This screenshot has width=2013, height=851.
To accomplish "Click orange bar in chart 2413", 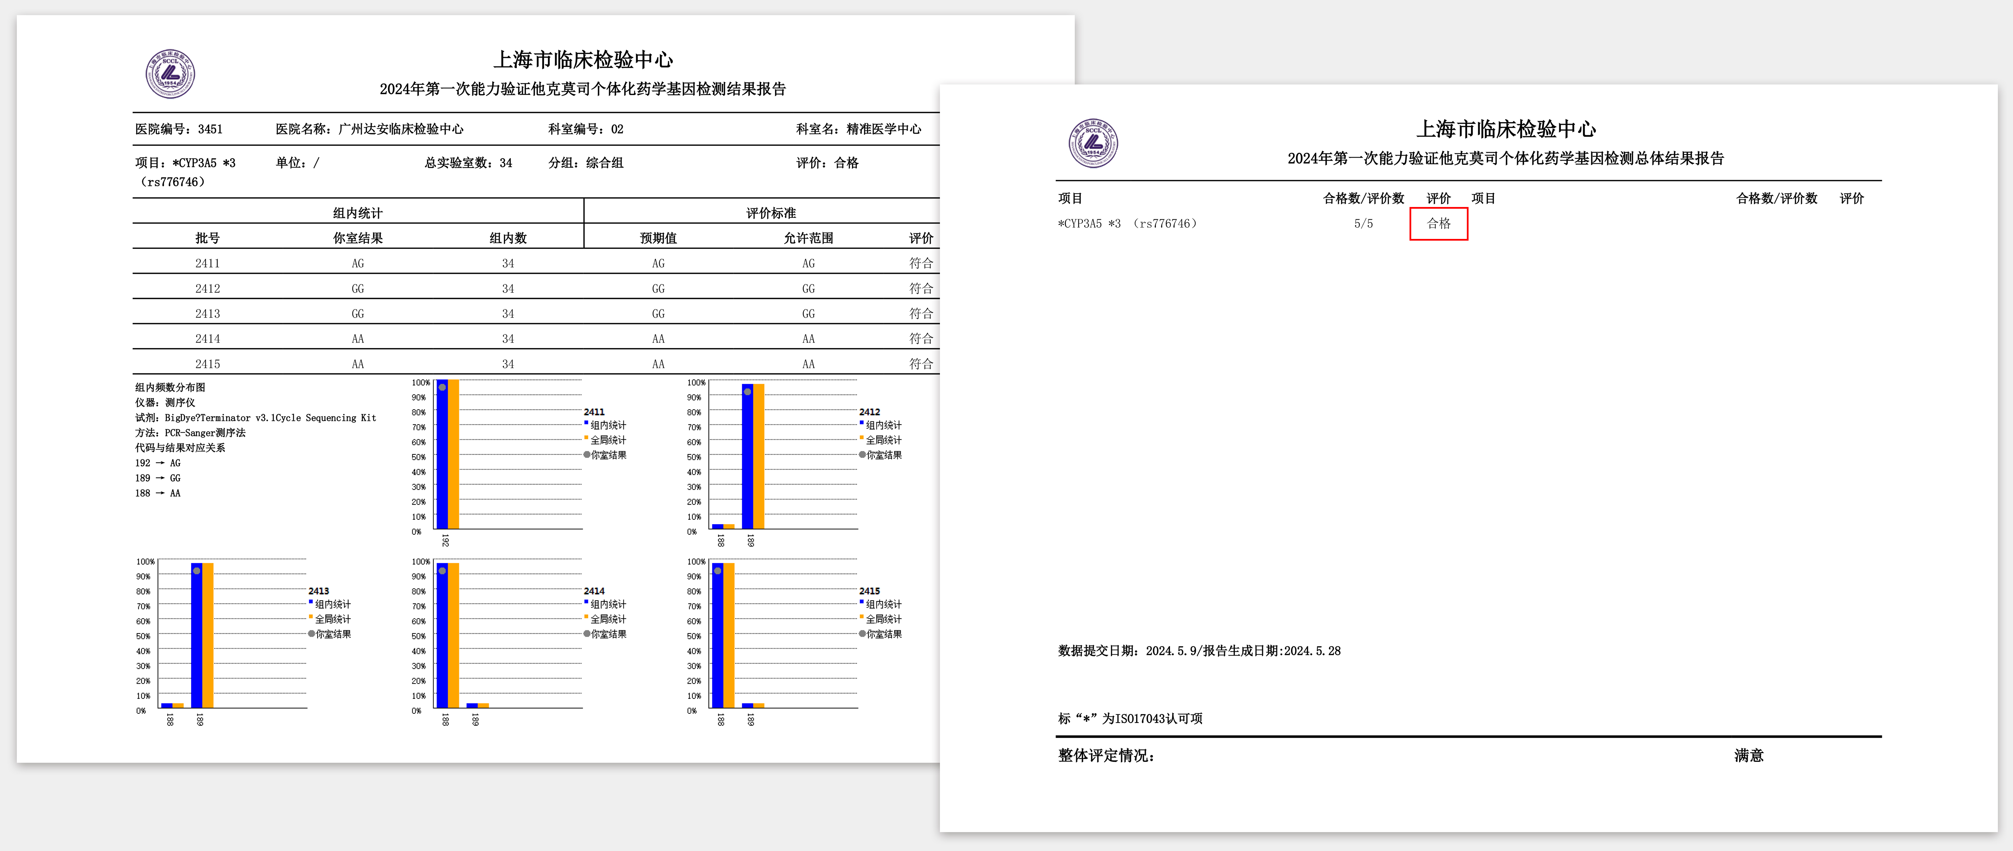I will (x=208, y=635).
